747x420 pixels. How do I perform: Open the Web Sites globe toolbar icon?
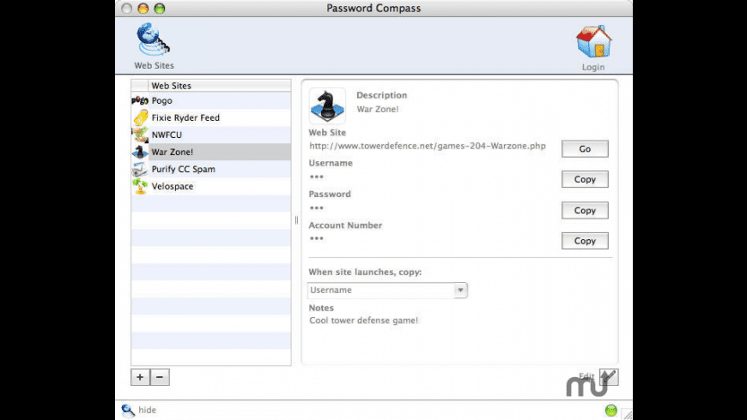click(x=153, y=40)
